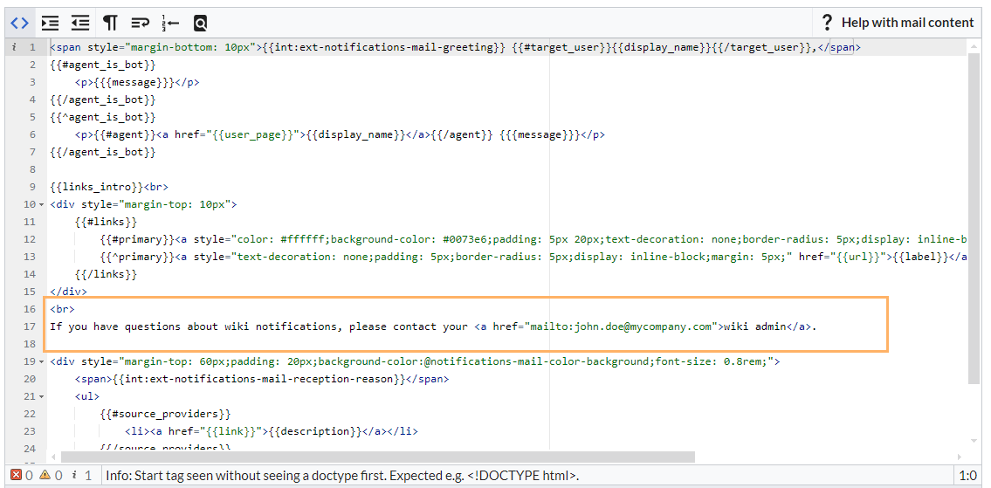991x488 pixels.
Task: Click the '<br>' tag on line 16
Action: pyautogui.click(x=62, y=309)
